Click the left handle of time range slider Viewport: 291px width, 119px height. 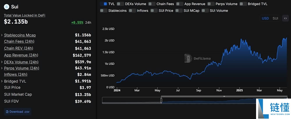click(161, 100)
